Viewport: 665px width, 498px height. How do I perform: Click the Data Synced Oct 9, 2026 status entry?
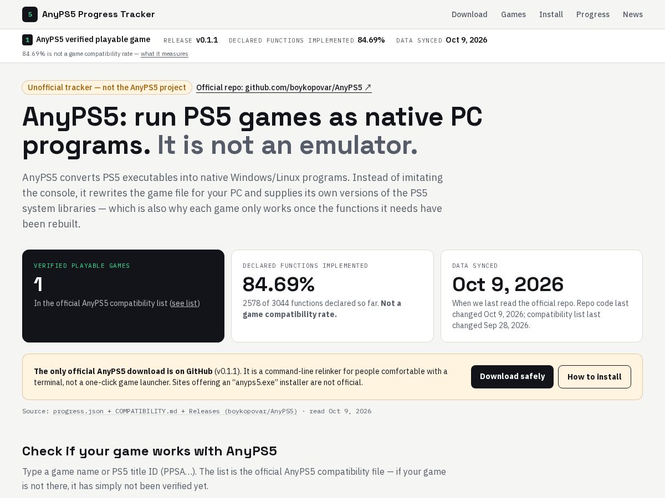coord(442,40)
